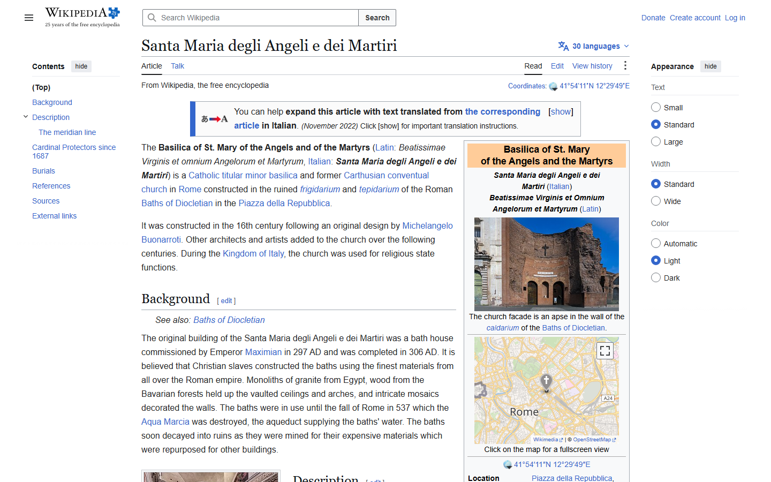
Task: Jump to References in contents
Action: tap(51, 186)
